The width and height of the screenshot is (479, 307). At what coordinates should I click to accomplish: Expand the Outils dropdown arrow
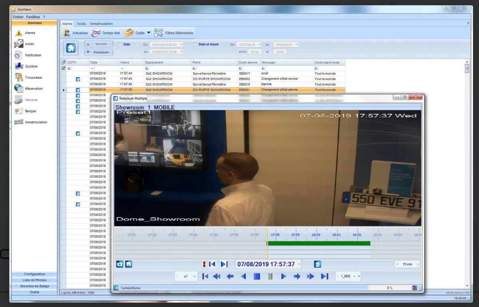(x=149, y=33)
